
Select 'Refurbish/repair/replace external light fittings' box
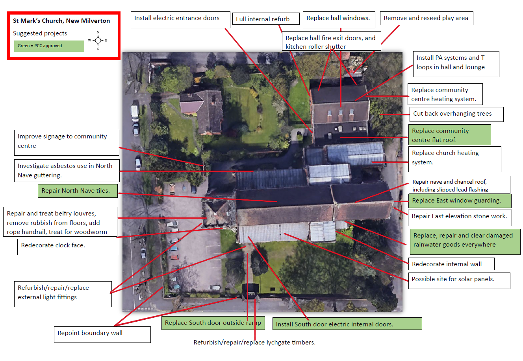tap(63, 294)
